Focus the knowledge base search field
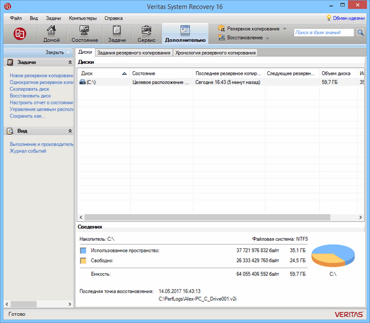 tap(324, 32)
